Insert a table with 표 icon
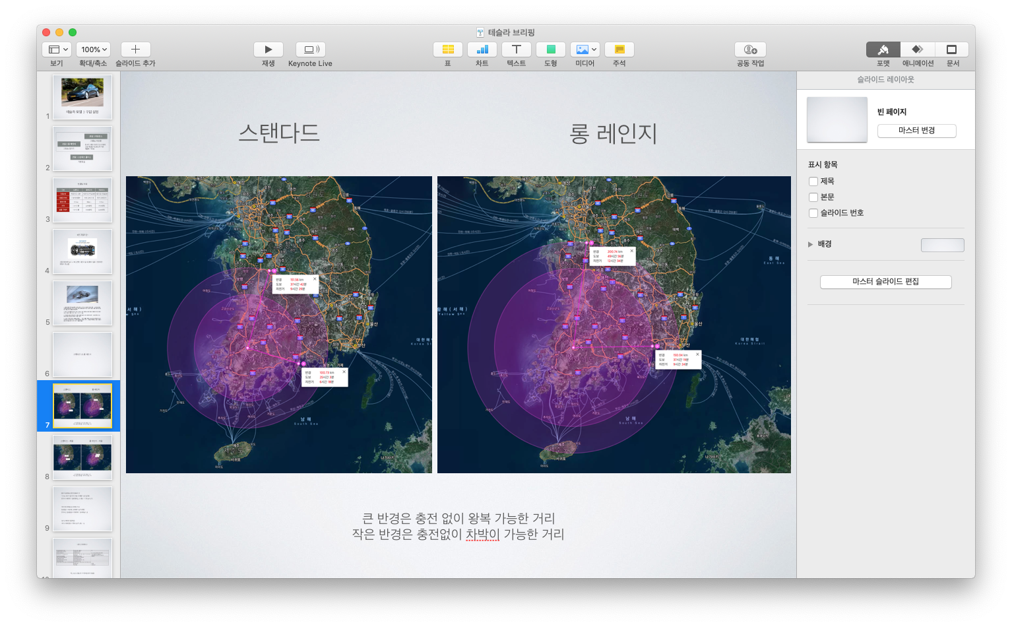1012x627 pixels. [x=448, y=49]
